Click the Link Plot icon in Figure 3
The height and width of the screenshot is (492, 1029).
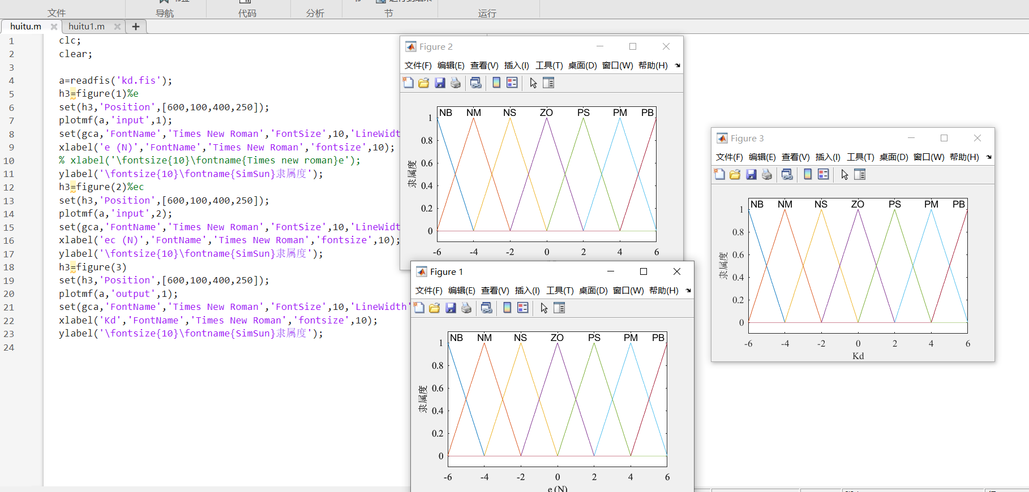tap(787, 175)
